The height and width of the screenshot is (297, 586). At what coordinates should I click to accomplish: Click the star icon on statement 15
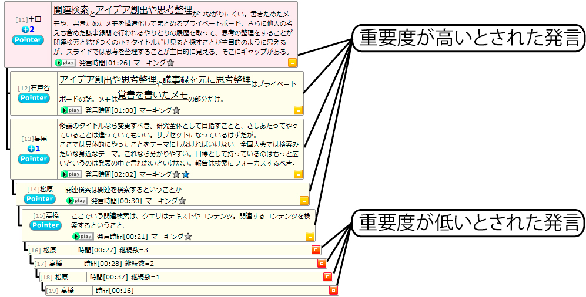[188, 237]
